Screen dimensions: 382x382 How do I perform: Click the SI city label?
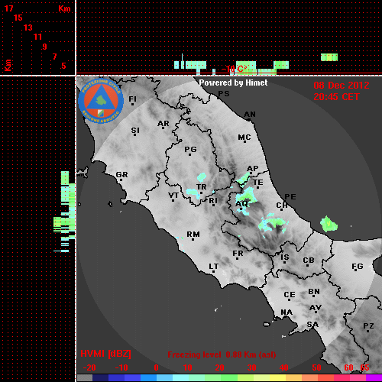[x=135, y=130]
